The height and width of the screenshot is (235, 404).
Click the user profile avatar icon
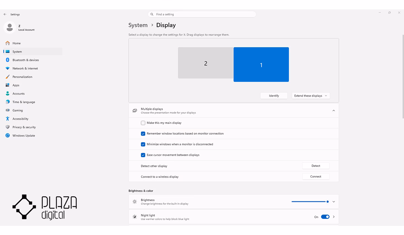(10, 28)
